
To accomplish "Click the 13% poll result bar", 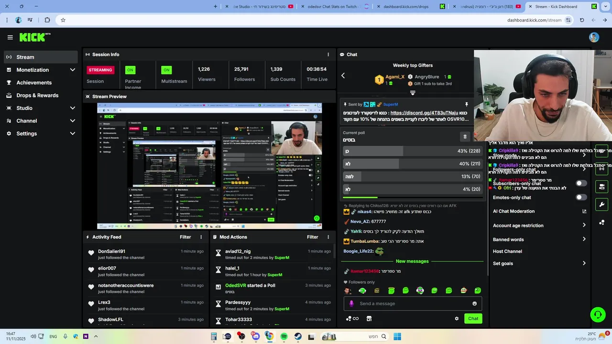I will [x=413, y=177].
